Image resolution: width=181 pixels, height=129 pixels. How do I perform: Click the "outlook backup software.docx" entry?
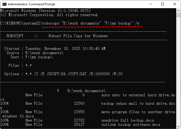[131, 125]
